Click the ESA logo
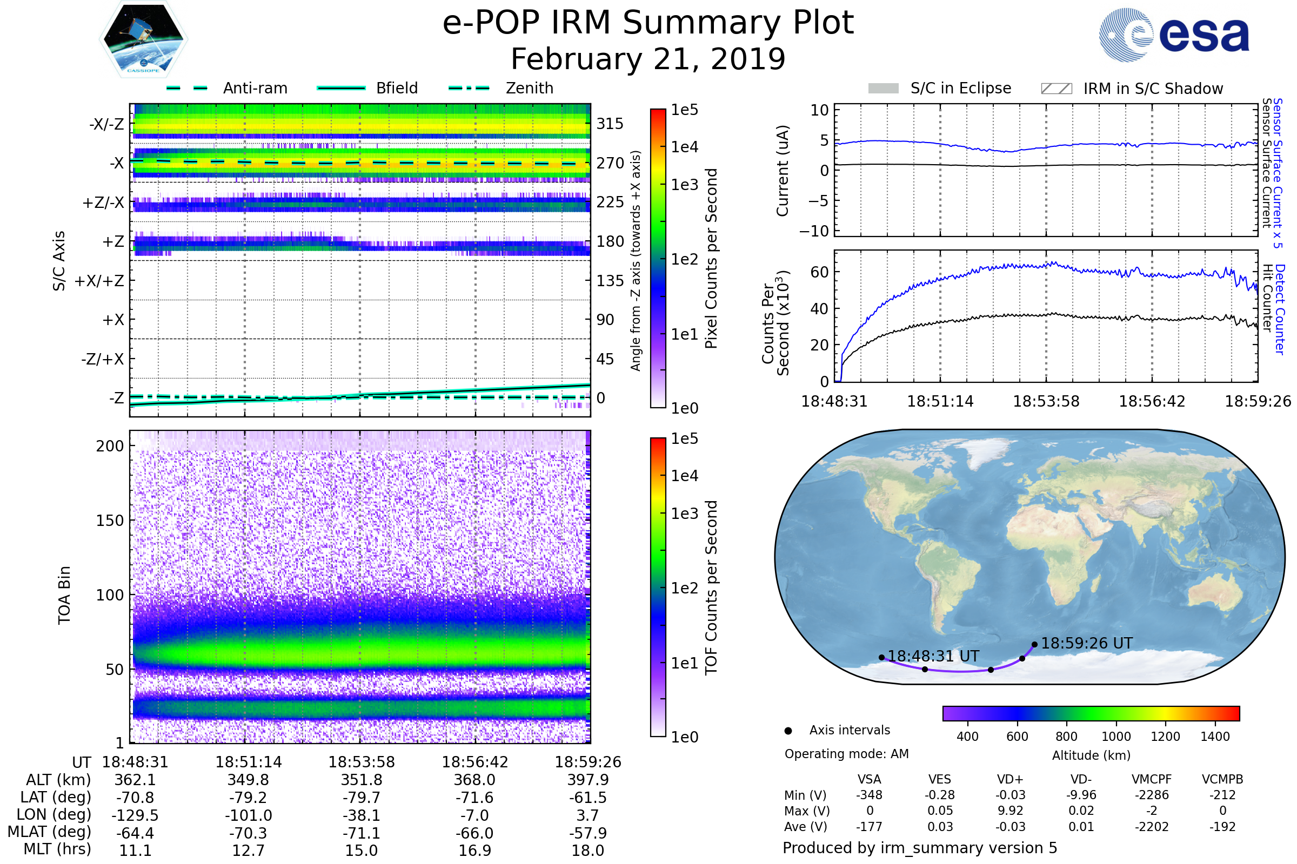 tap(1174, 35)
